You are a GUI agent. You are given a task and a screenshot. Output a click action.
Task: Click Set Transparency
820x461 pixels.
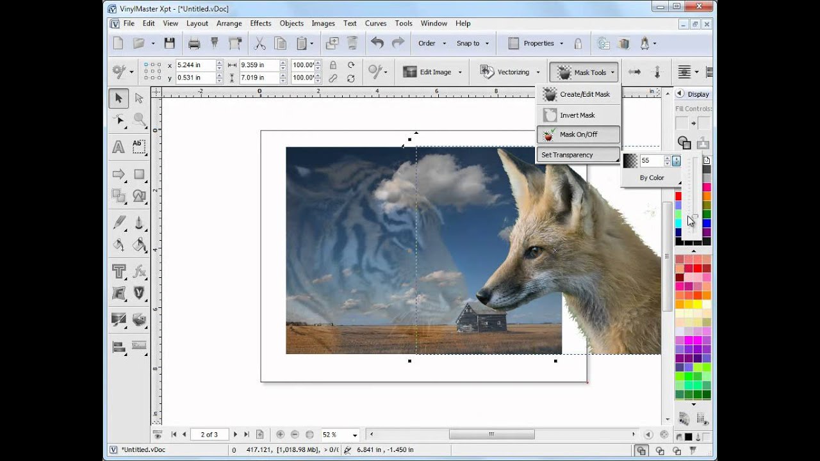coord(578,155)
